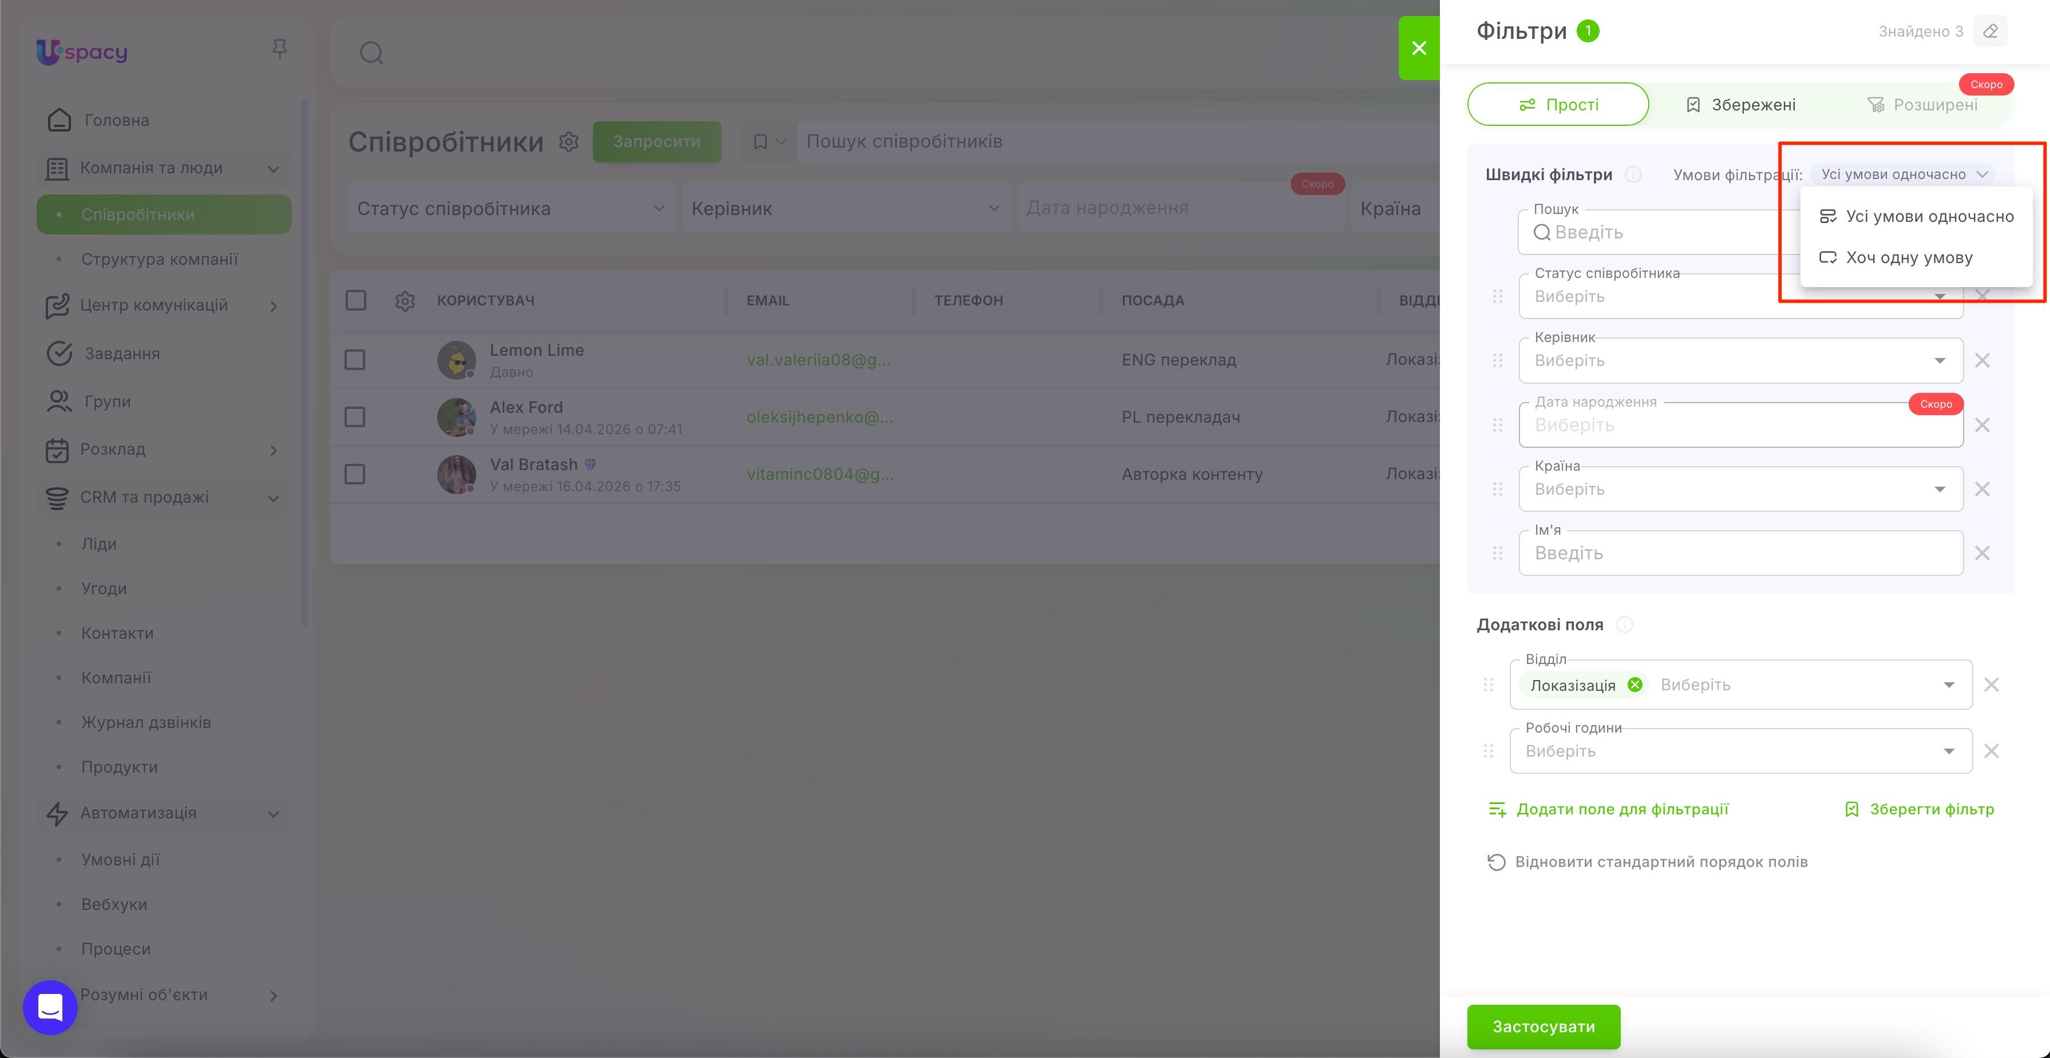The image size is (2050, 1058).
Task: Open Статус співробітника quick filter on page
Action: point(511,208)
